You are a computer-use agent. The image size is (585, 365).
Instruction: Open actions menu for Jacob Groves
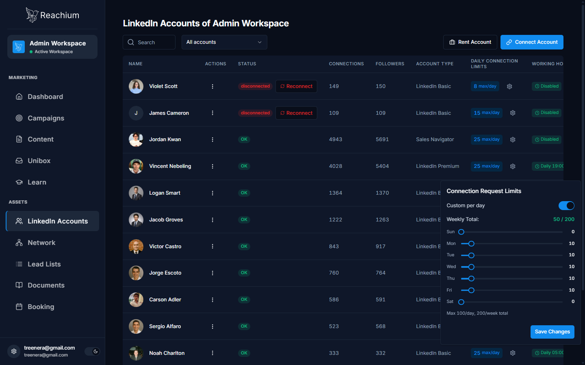212,220
